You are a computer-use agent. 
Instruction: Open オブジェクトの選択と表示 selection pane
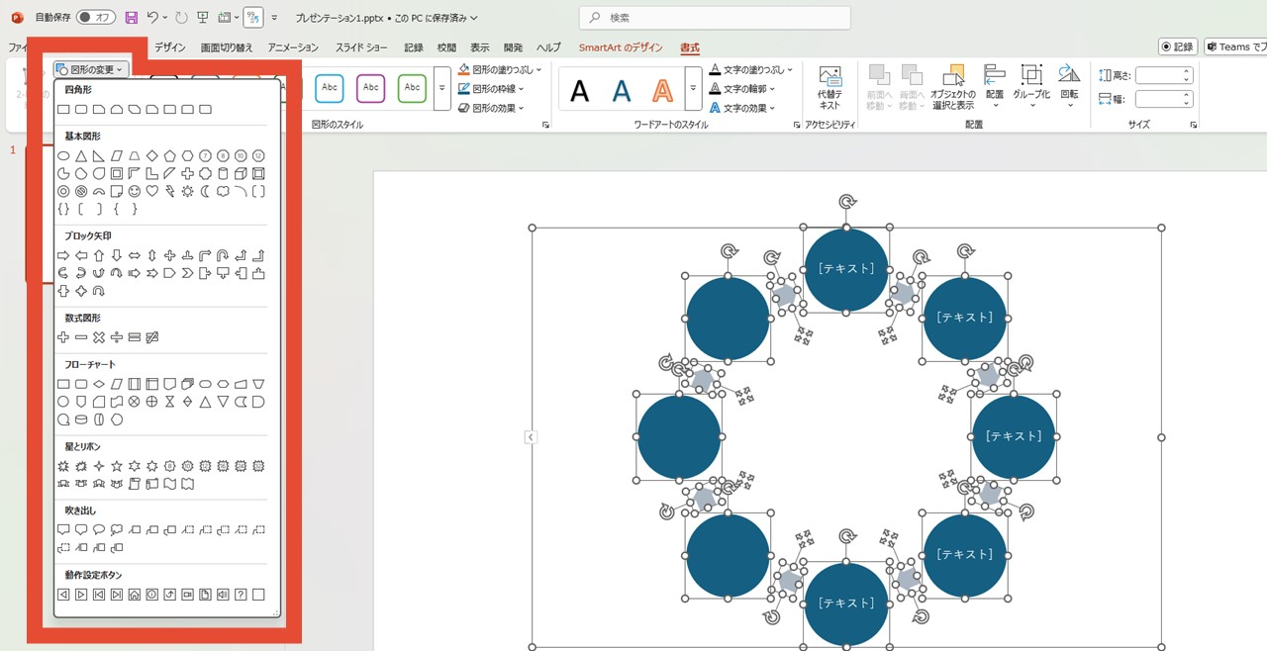click(x=954, y=88)
